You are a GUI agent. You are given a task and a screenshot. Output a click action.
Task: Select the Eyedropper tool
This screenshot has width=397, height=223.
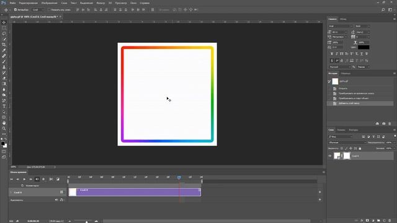point(4,50)
